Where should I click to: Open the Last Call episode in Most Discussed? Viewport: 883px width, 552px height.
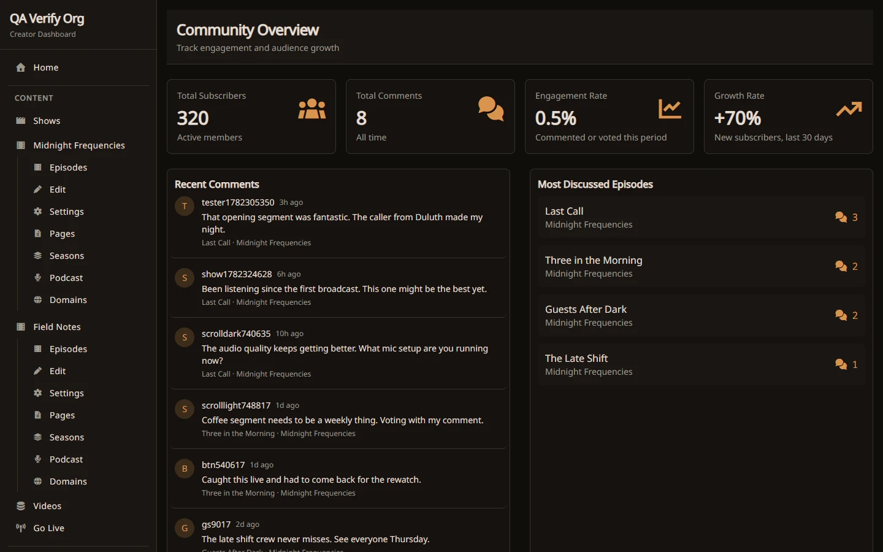pyautogui.click(x=701, y=217)
